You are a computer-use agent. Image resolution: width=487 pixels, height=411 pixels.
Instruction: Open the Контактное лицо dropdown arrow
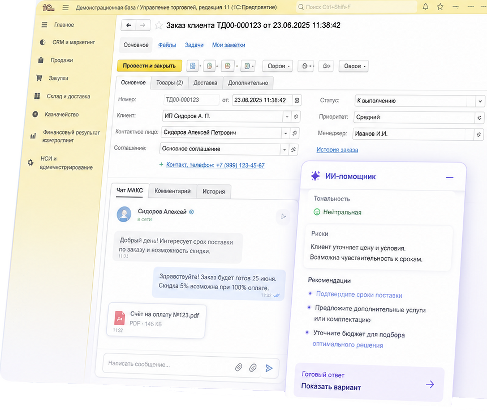(x=286, y=133)
